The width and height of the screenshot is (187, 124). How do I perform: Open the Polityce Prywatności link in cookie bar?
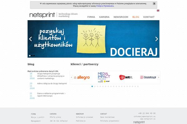point(105,6)
